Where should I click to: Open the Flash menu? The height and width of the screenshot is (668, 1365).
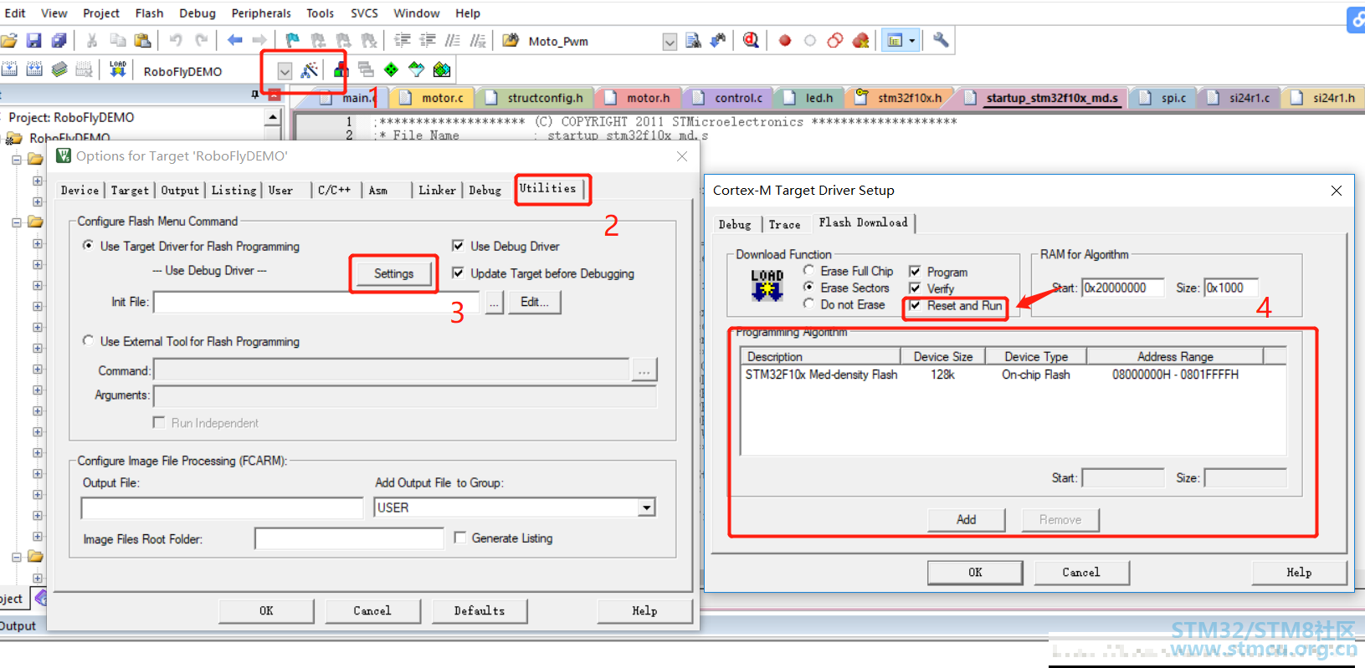coord(149,13)
